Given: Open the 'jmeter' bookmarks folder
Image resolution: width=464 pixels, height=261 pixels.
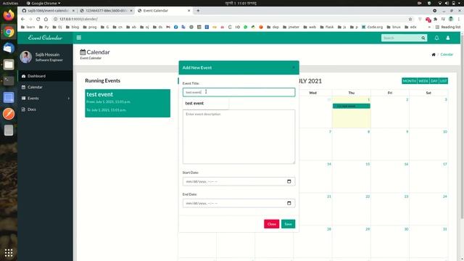Looking at the screenshot, I should [291, 27].
